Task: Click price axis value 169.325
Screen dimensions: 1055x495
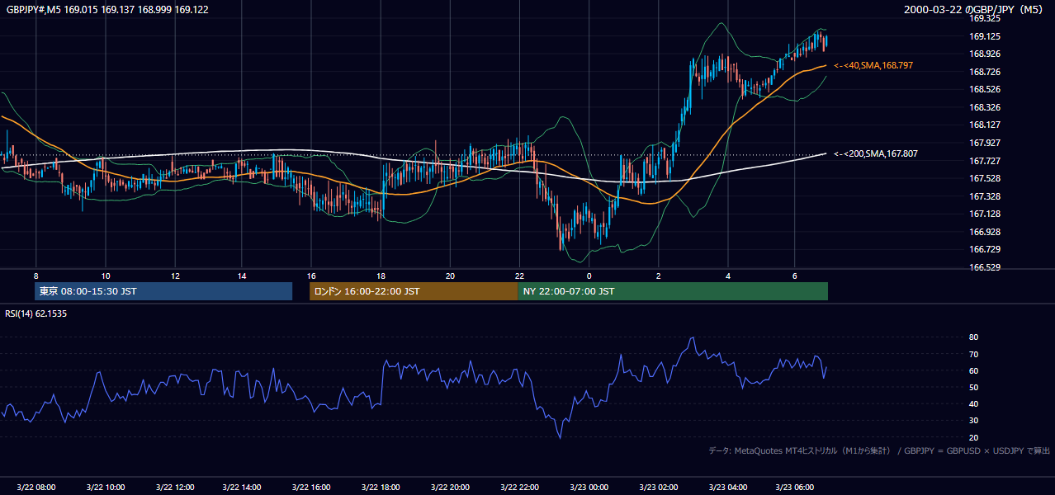Action: click(985, 18)
